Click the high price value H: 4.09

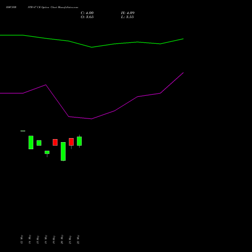128,13
